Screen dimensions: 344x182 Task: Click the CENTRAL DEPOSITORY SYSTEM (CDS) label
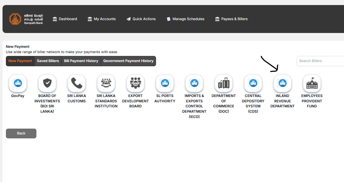[253, 104]
